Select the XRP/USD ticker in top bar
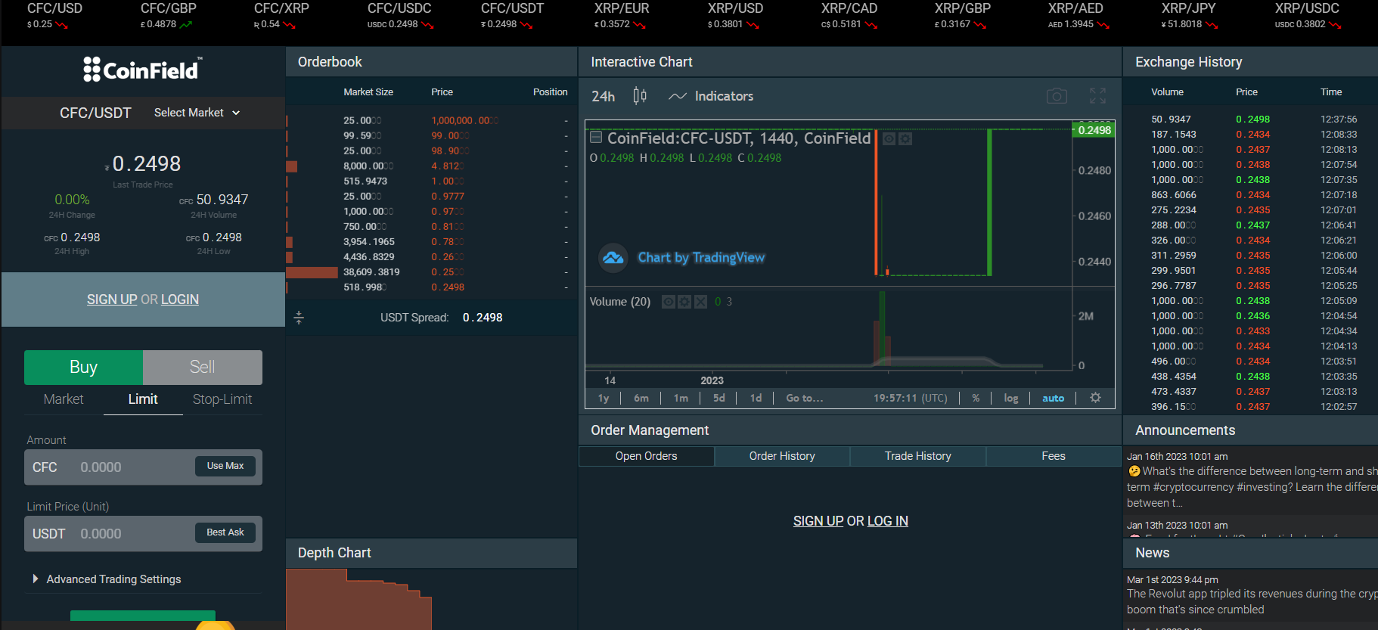The height and width of the screenshot is (630, 1378). tap(735, 16)
